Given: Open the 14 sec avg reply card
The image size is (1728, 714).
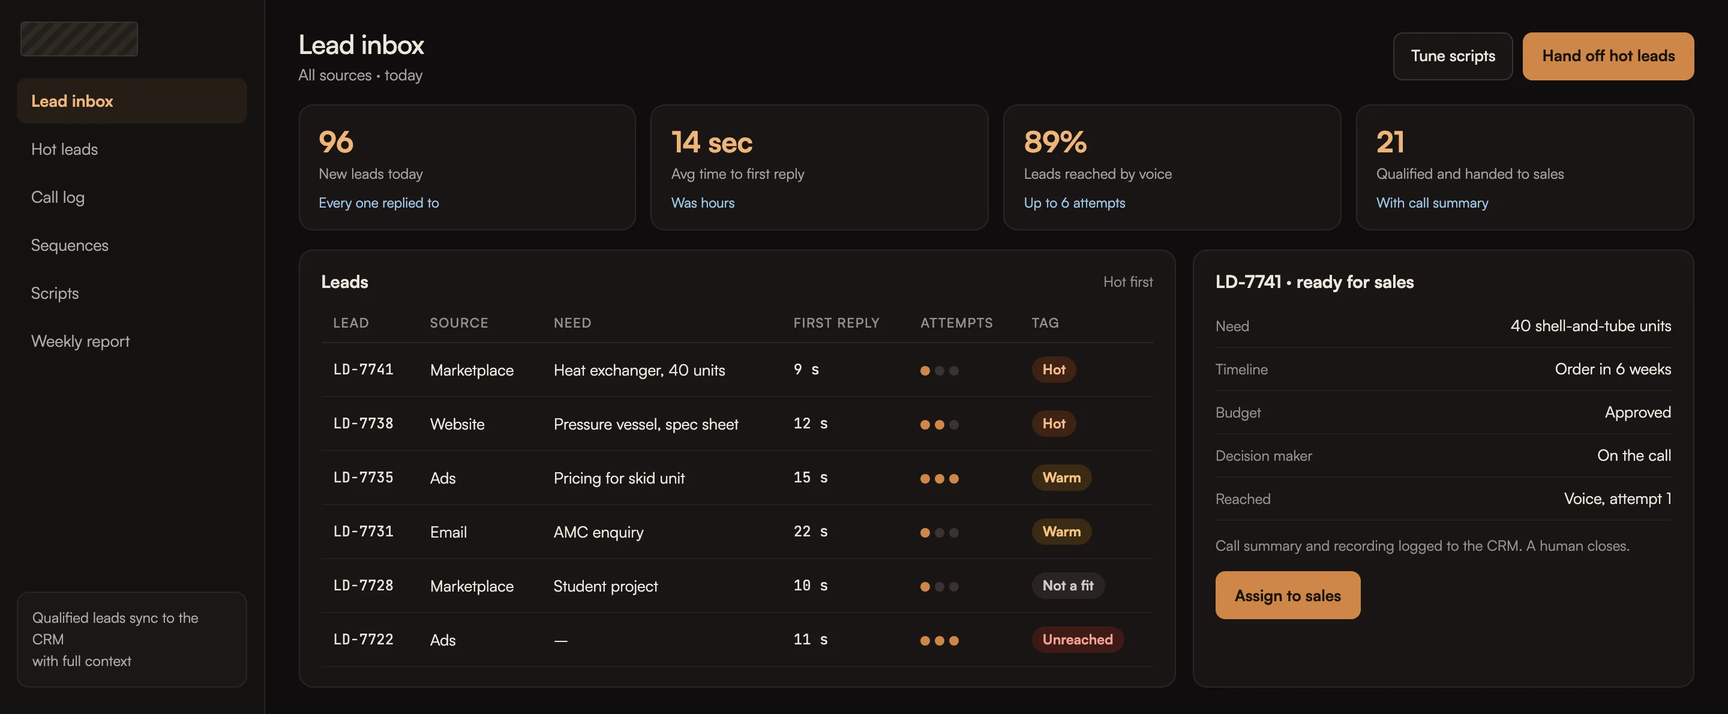Looking at the screenshot, I should [819, 167].
